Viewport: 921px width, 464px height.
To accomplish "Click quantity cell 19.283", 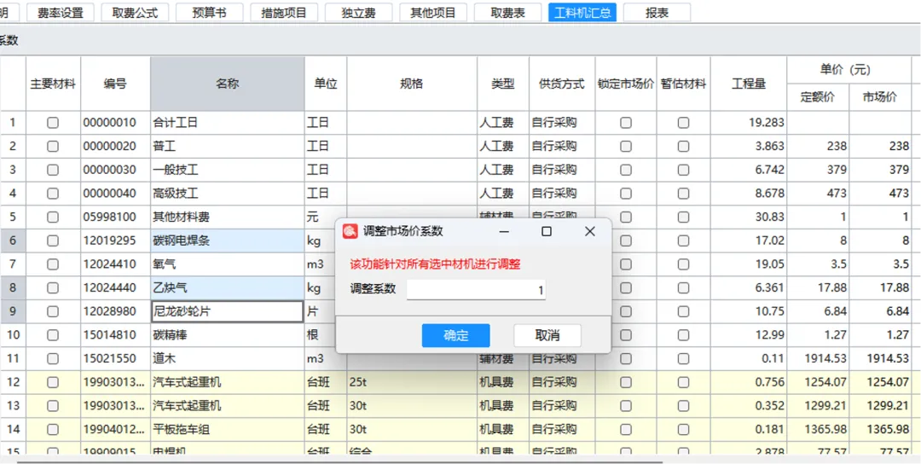I will [x=749, y=123].
